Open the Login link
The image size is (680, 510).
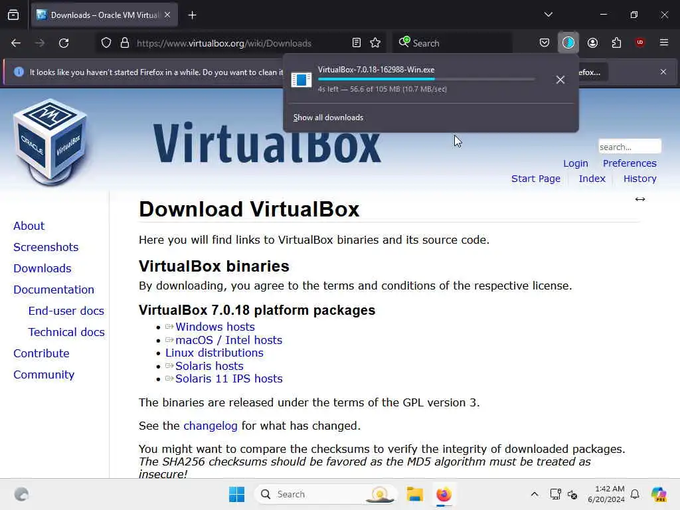[576, 163]
